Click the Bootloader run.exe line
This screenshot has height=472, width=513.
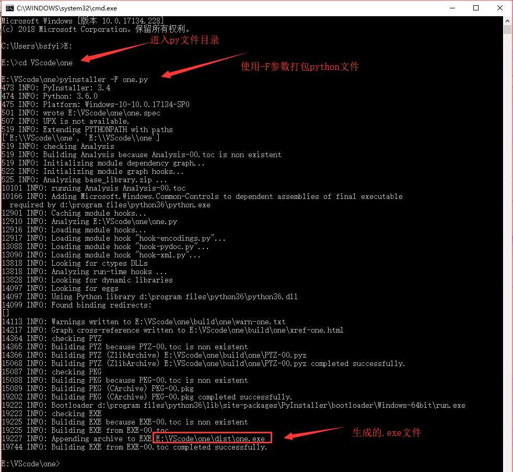tap(234, 405)
